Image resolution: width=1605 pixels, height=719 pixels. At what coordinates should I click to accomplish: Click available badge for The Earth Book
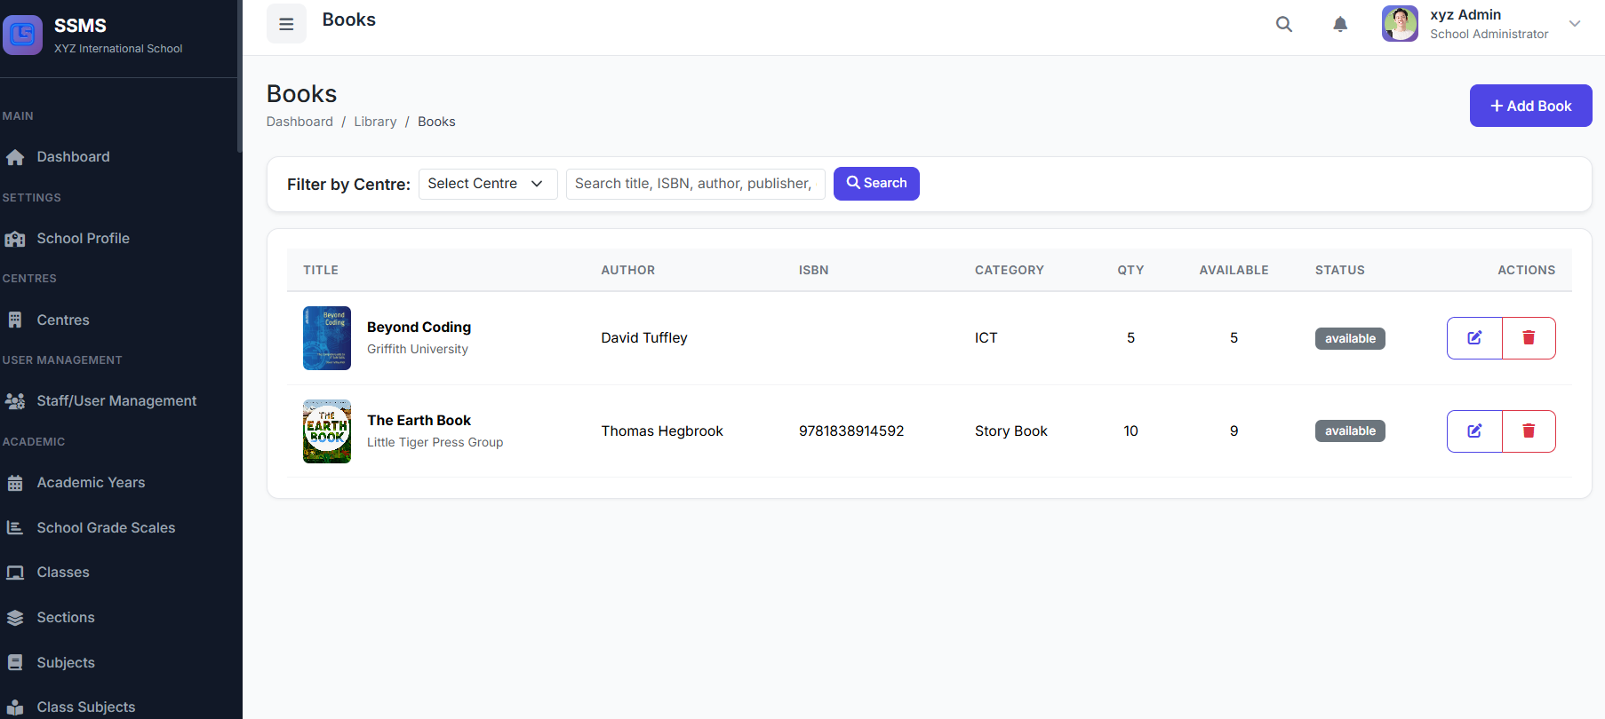(x=1350, y=431)
